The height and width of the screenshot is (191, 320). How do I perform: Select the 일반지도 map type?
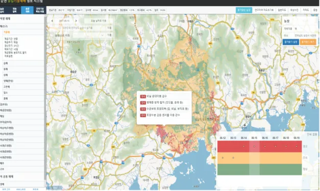pyautogui.click(x=282, y=10)
